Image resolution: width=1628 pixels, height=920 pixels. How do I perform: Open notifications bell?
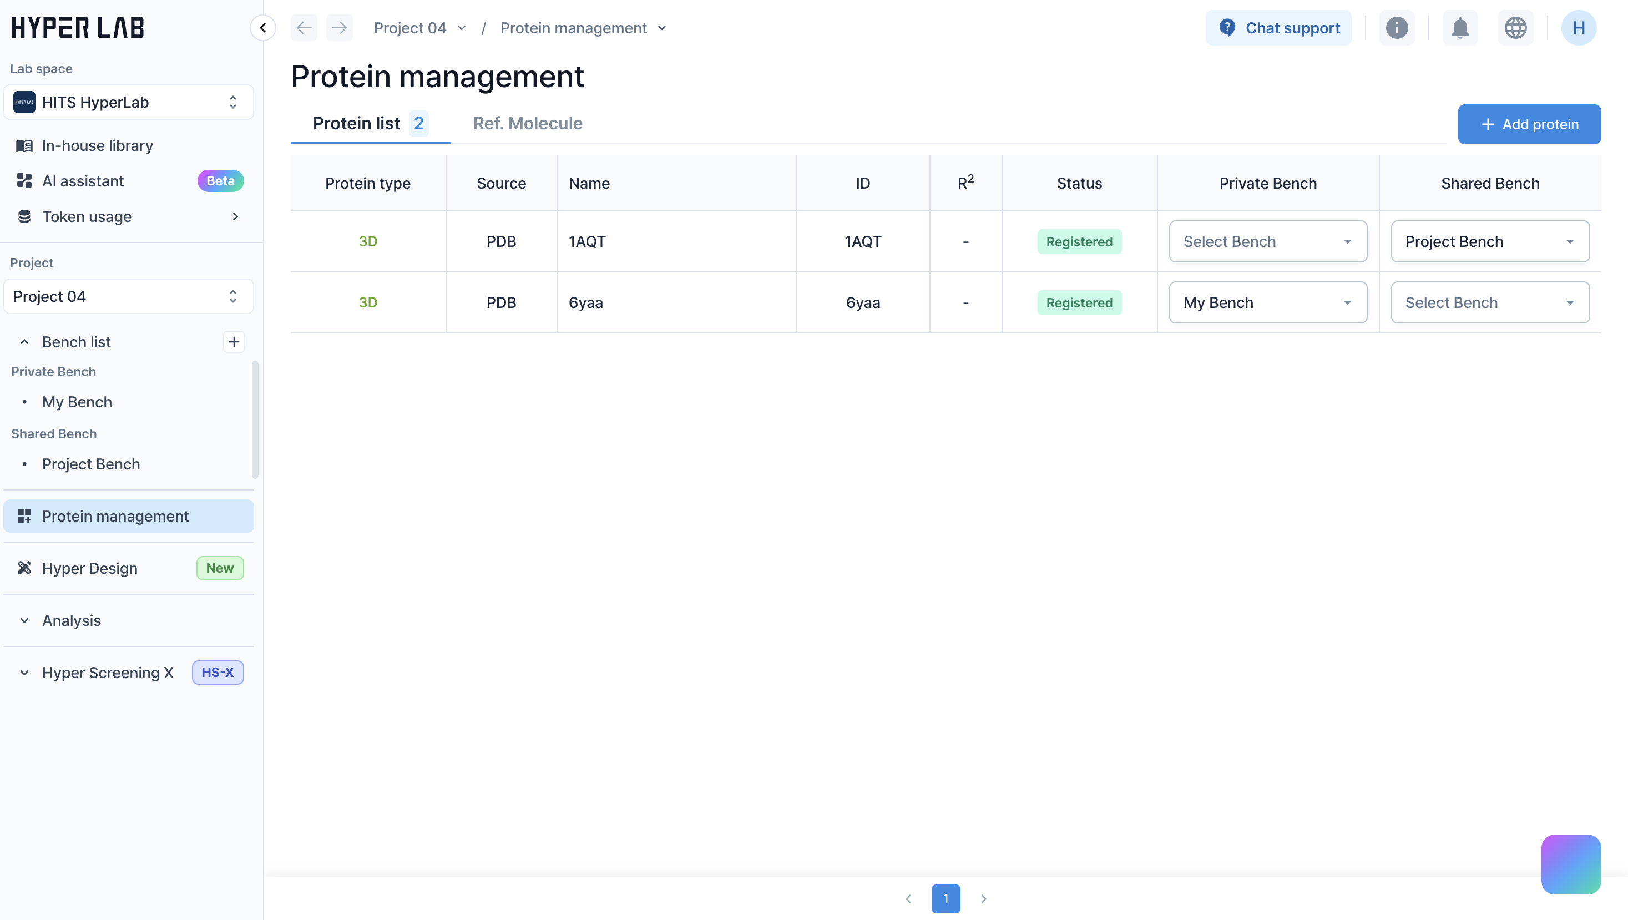(1460, 28)
